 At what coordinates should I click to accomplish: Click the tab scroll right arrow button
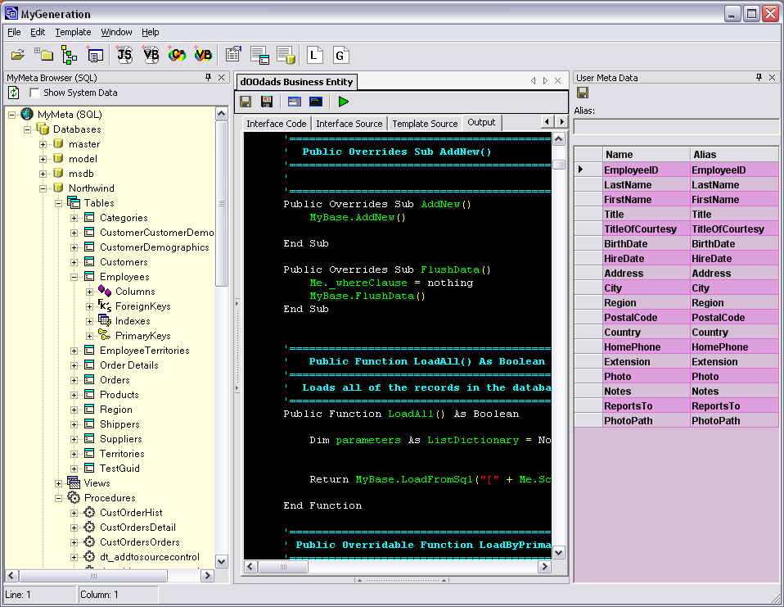pyautogui.click(x=561, y=121)
